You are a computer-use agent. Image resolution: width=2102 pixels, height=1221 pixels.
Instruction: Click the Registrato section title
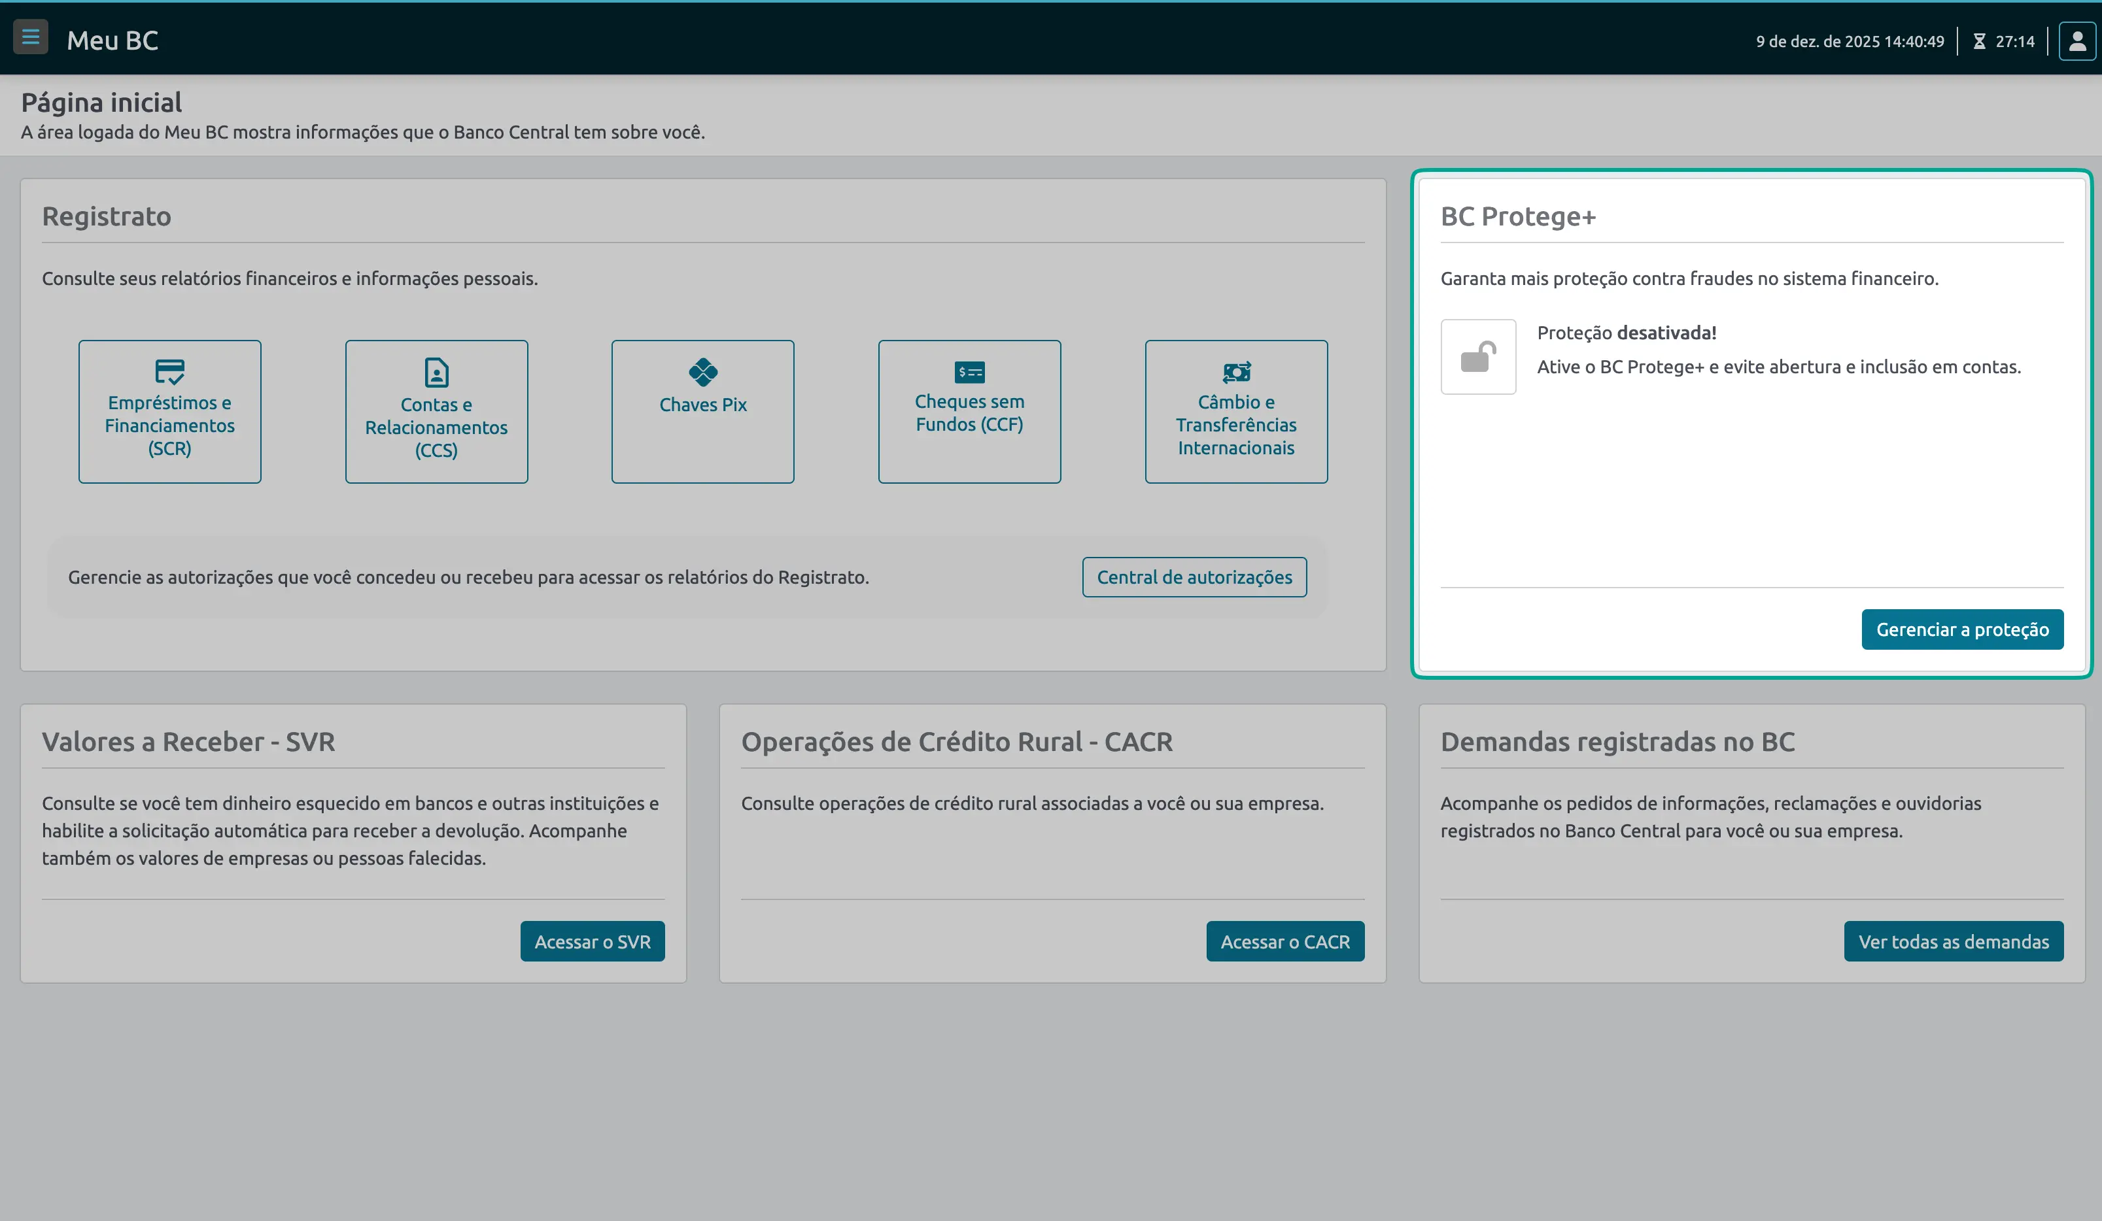(x=107, y=216)
